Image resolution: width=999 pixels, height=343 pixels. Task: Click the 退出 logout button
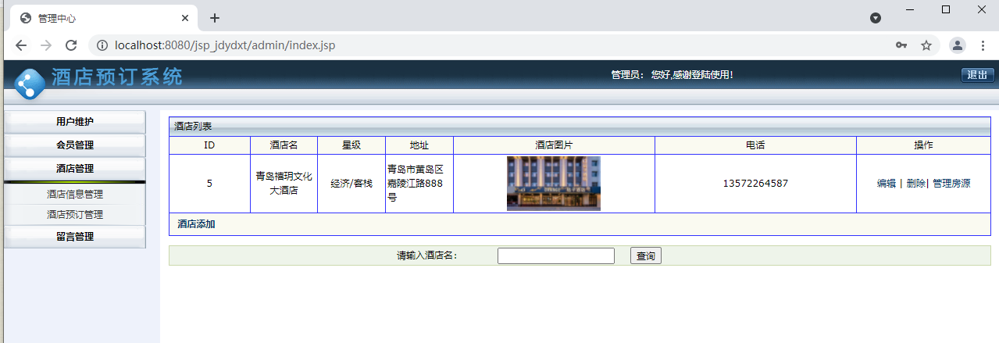pos(977,75)
